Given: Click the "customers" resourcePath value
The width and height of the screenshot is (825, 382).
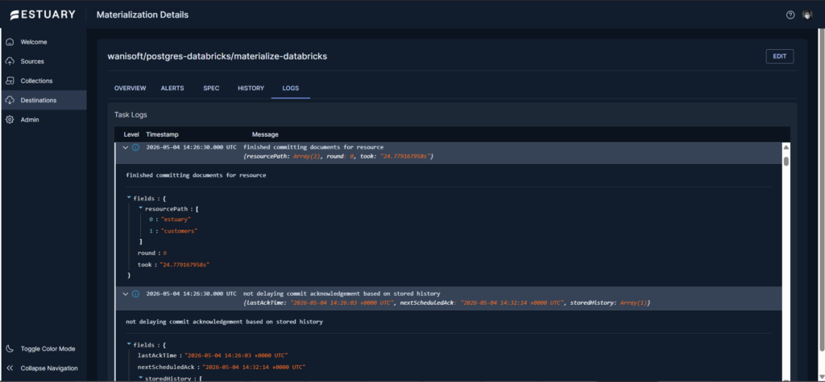Looking at the screenshot, I should 179,231.
